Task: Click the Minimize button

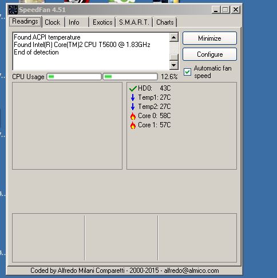Action: coord(209,38)
